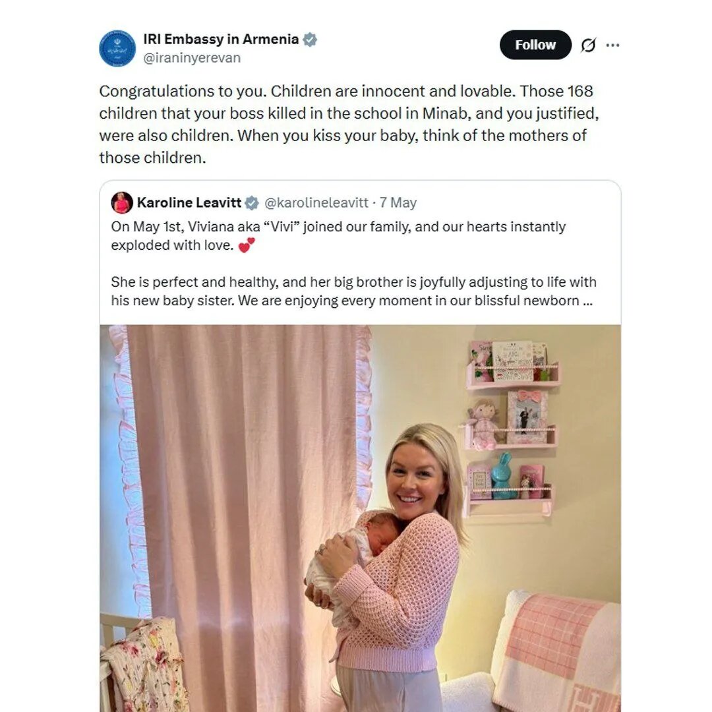712x712 pixels.
Task: Click the "She is perfect and healthy" paragraph
Action: tap(353, 291)
